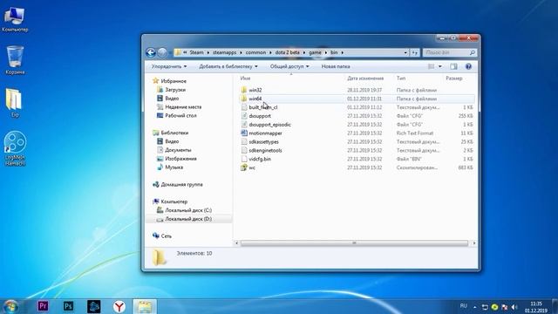558x314 pixels.
Task: Launch Photoshop from the taskbar
Action: [68, 306]
